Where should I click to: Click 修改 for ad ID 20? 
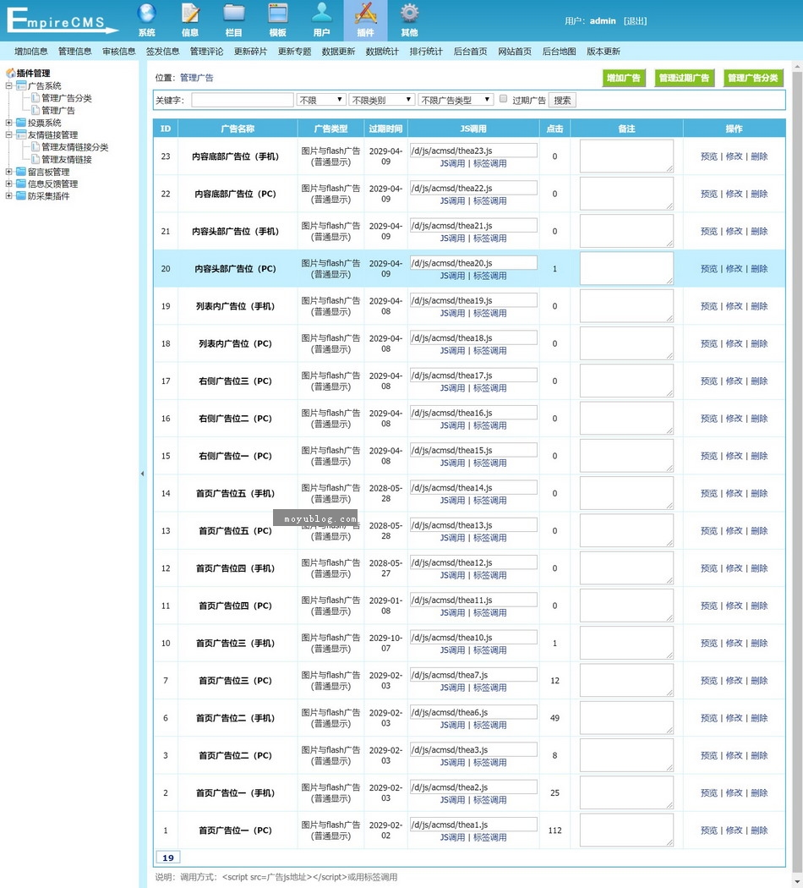[734, 268]
